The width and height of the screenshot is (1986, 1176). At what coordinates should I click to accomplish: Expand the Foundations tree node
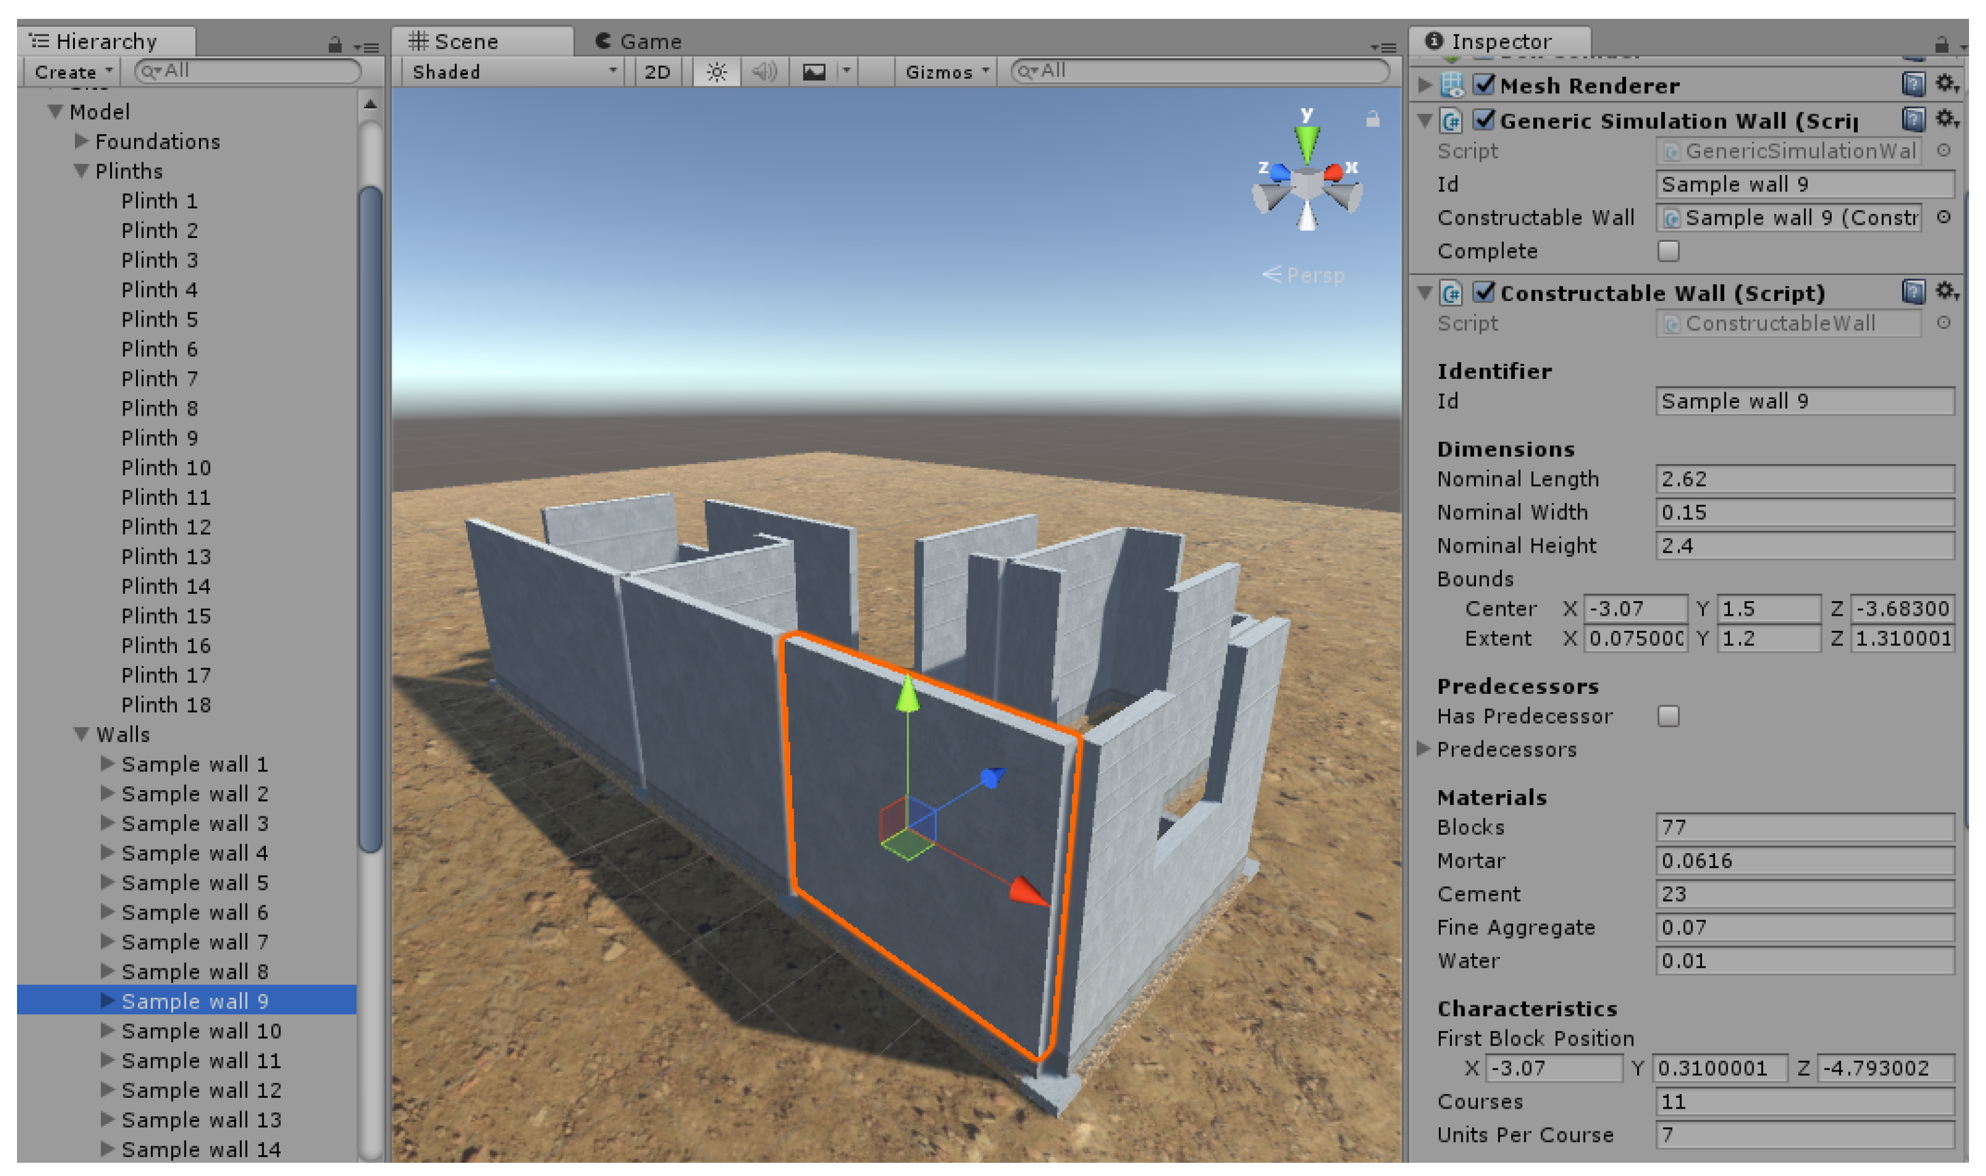[x=81, y=141]
